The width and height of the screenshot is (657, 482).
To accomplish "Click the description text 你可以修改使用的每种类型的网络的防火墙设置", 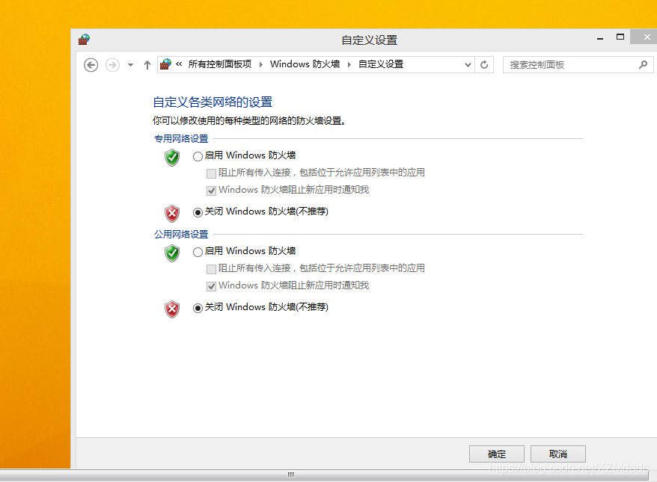I will coord(249,121).
